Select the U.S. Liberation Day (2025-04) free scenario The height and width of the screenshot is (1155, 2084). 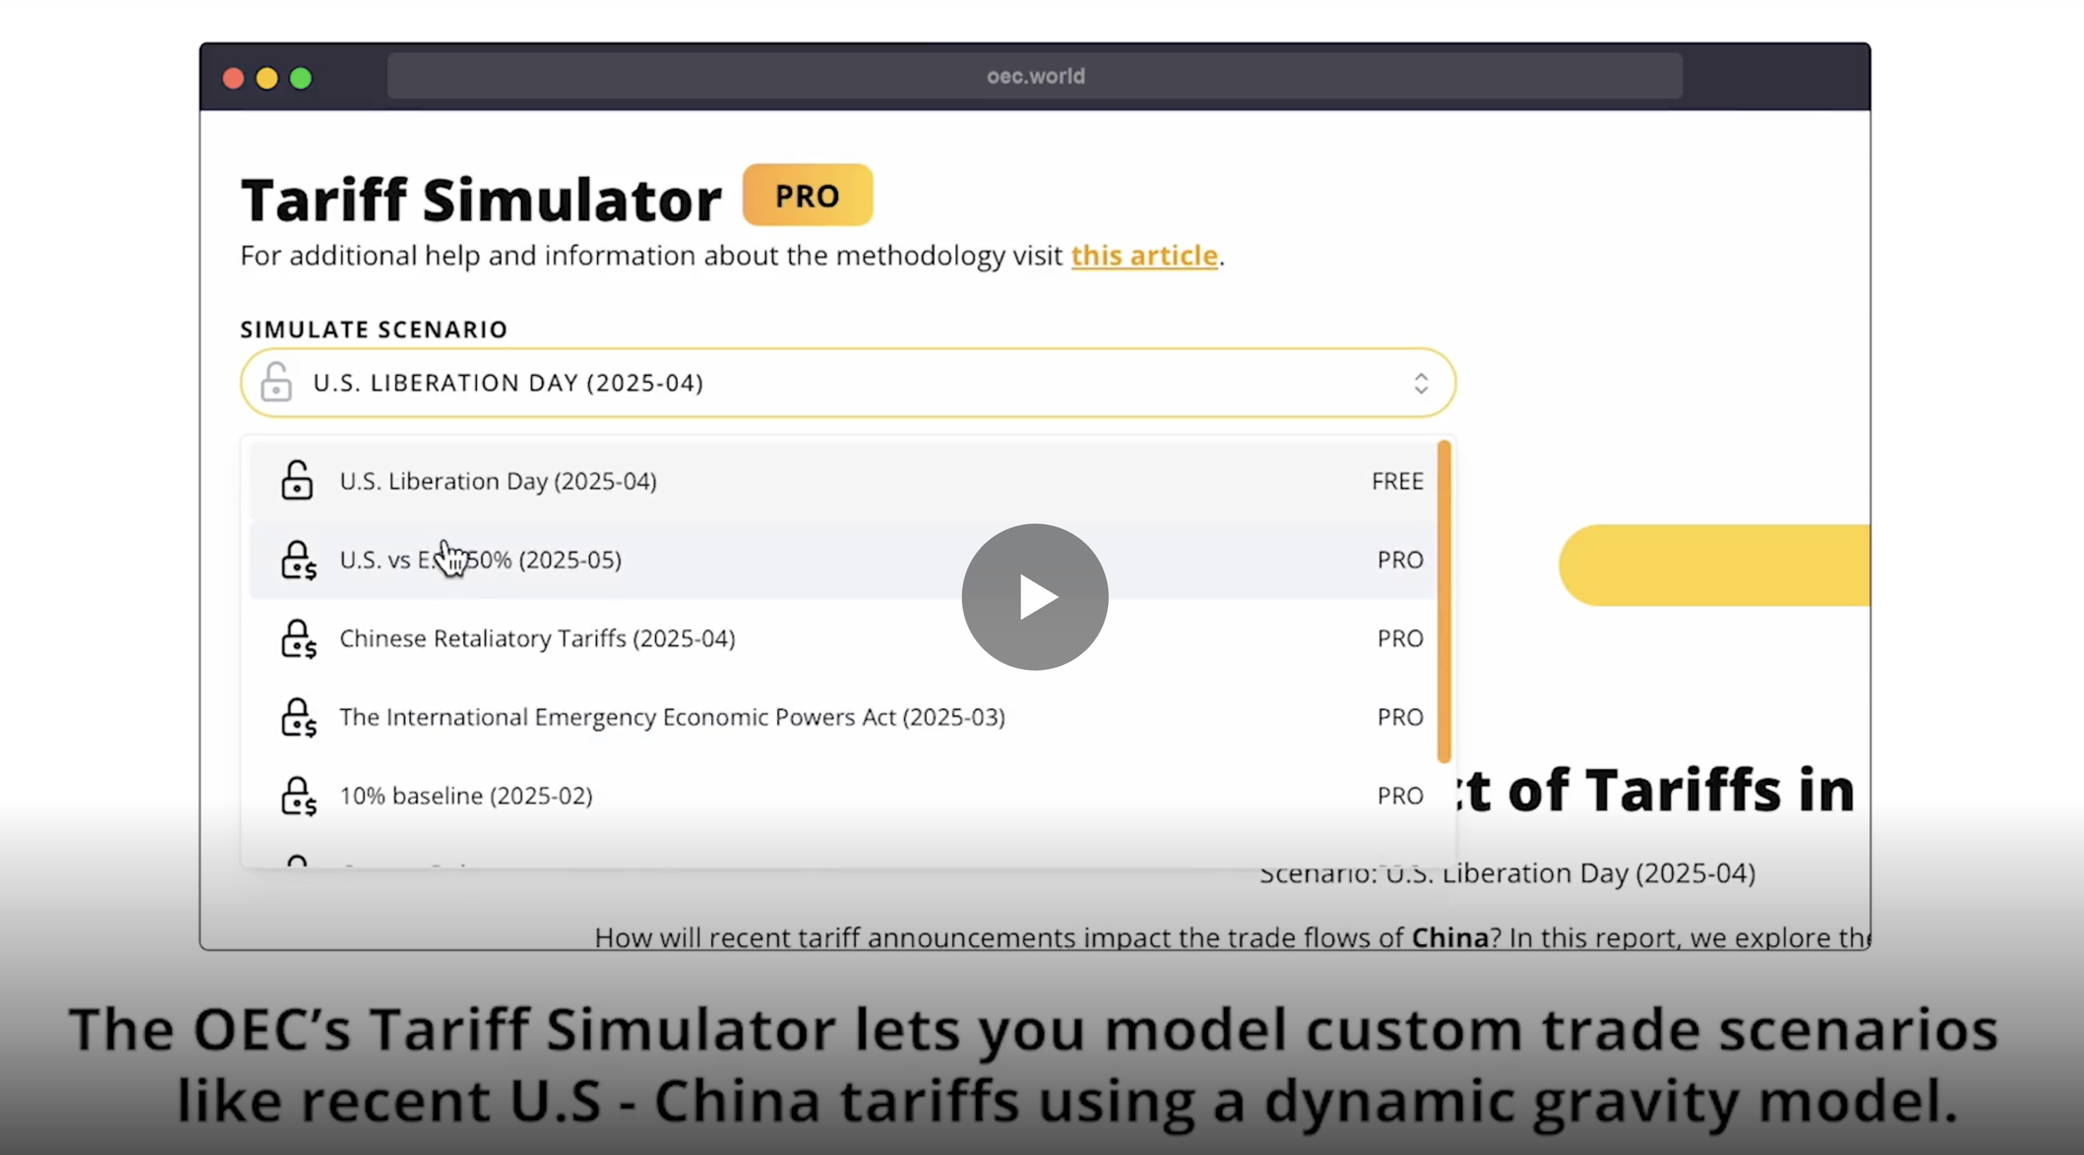[498, 481]
